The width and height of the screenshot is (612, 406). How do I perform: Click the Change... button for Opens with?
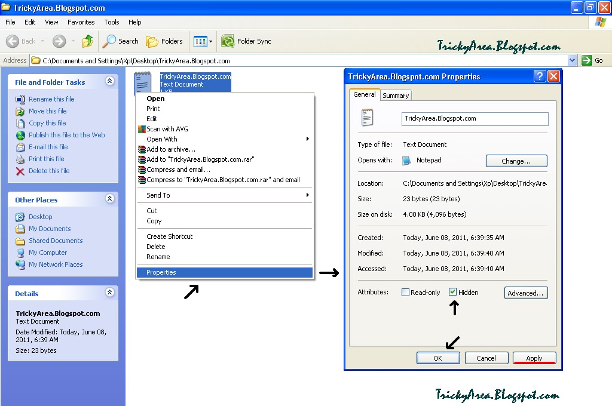(516, 161)
